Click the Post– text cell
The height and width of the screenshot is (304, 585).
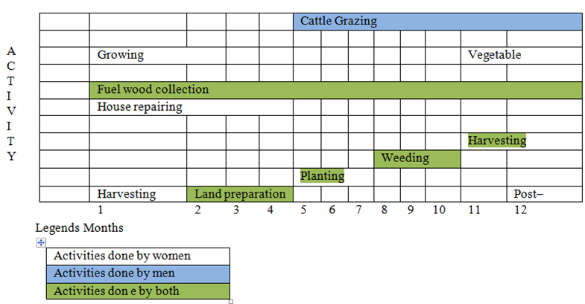[529, 194]
